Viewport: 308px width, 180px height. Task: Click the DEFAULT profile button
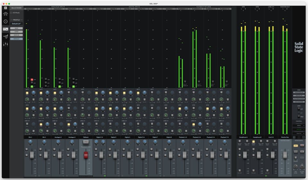point(16,39)
